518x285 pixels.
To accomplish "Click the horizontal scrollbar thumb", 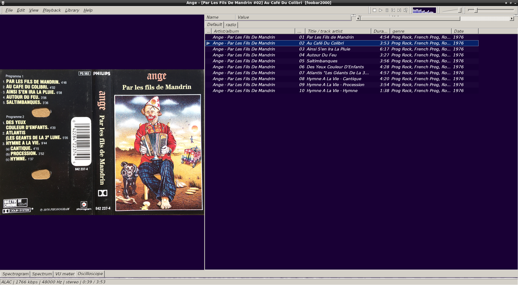I will (x=410, y=19).
